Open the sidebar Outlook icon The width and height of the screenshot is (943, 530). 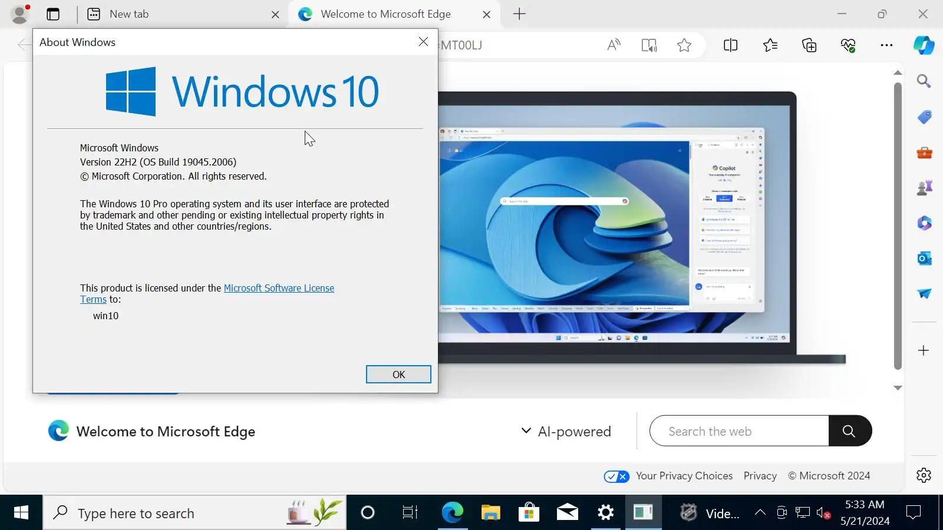pyautogui.click(x=924, y=259)
